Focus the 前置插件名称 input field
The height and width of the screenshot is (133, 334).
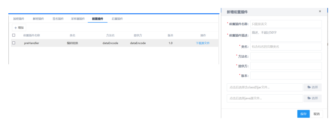point(286,24)
